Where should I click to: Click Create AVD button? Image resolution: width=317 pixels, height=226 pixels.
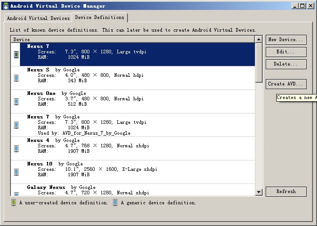pos(286,84)
